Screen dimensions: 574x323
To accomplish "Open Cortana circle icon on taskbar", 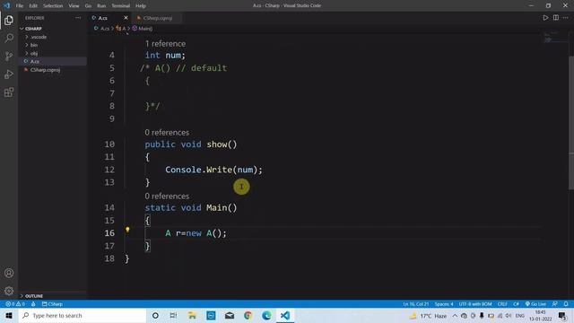I will (x=155, y=315).
